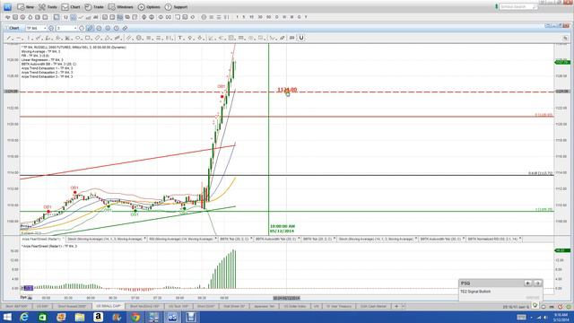The width and height of the screenshot is (574, 323).
Task: Go back in the PSQ alert popup
Action: point(527,284)
